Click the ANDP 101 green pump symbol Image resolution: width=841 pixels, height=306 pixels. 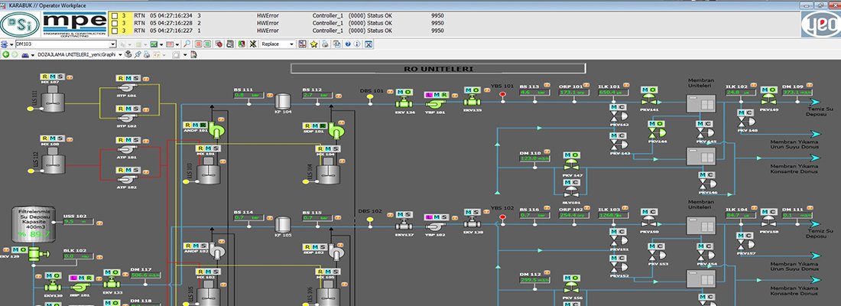217,131
